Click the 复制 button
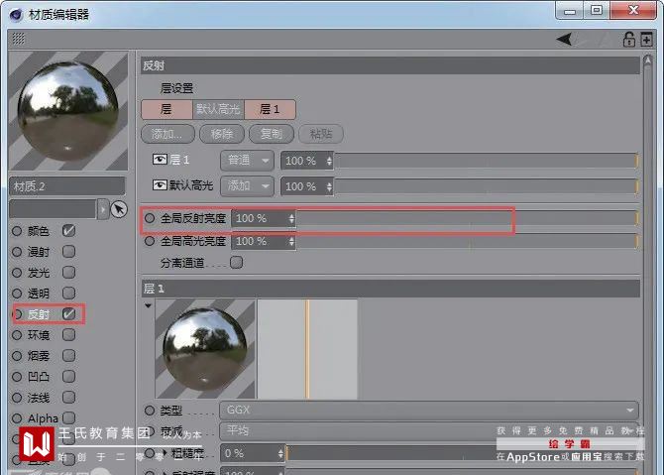 click(x=271, y=134)
